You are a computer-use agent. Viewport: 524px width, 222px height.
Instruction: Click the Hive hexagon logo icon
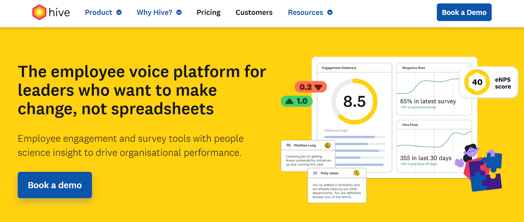pyautogui.click(x=39, y=12)
